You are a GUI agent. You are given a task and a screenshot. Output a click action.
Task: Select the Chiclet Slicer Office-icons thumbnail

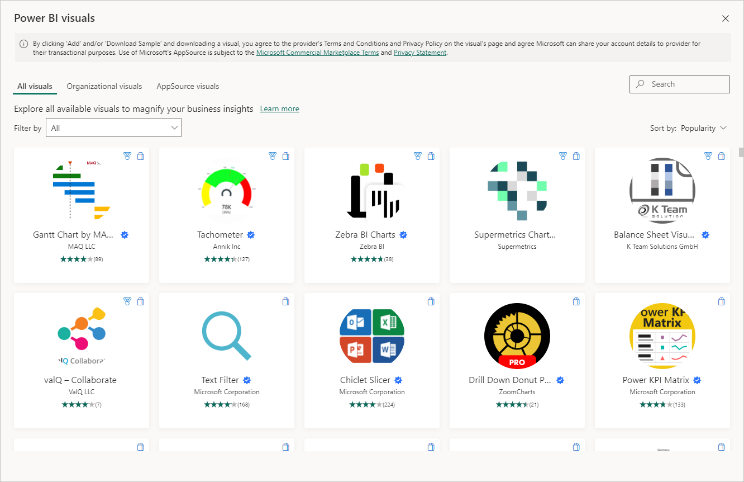372,335
